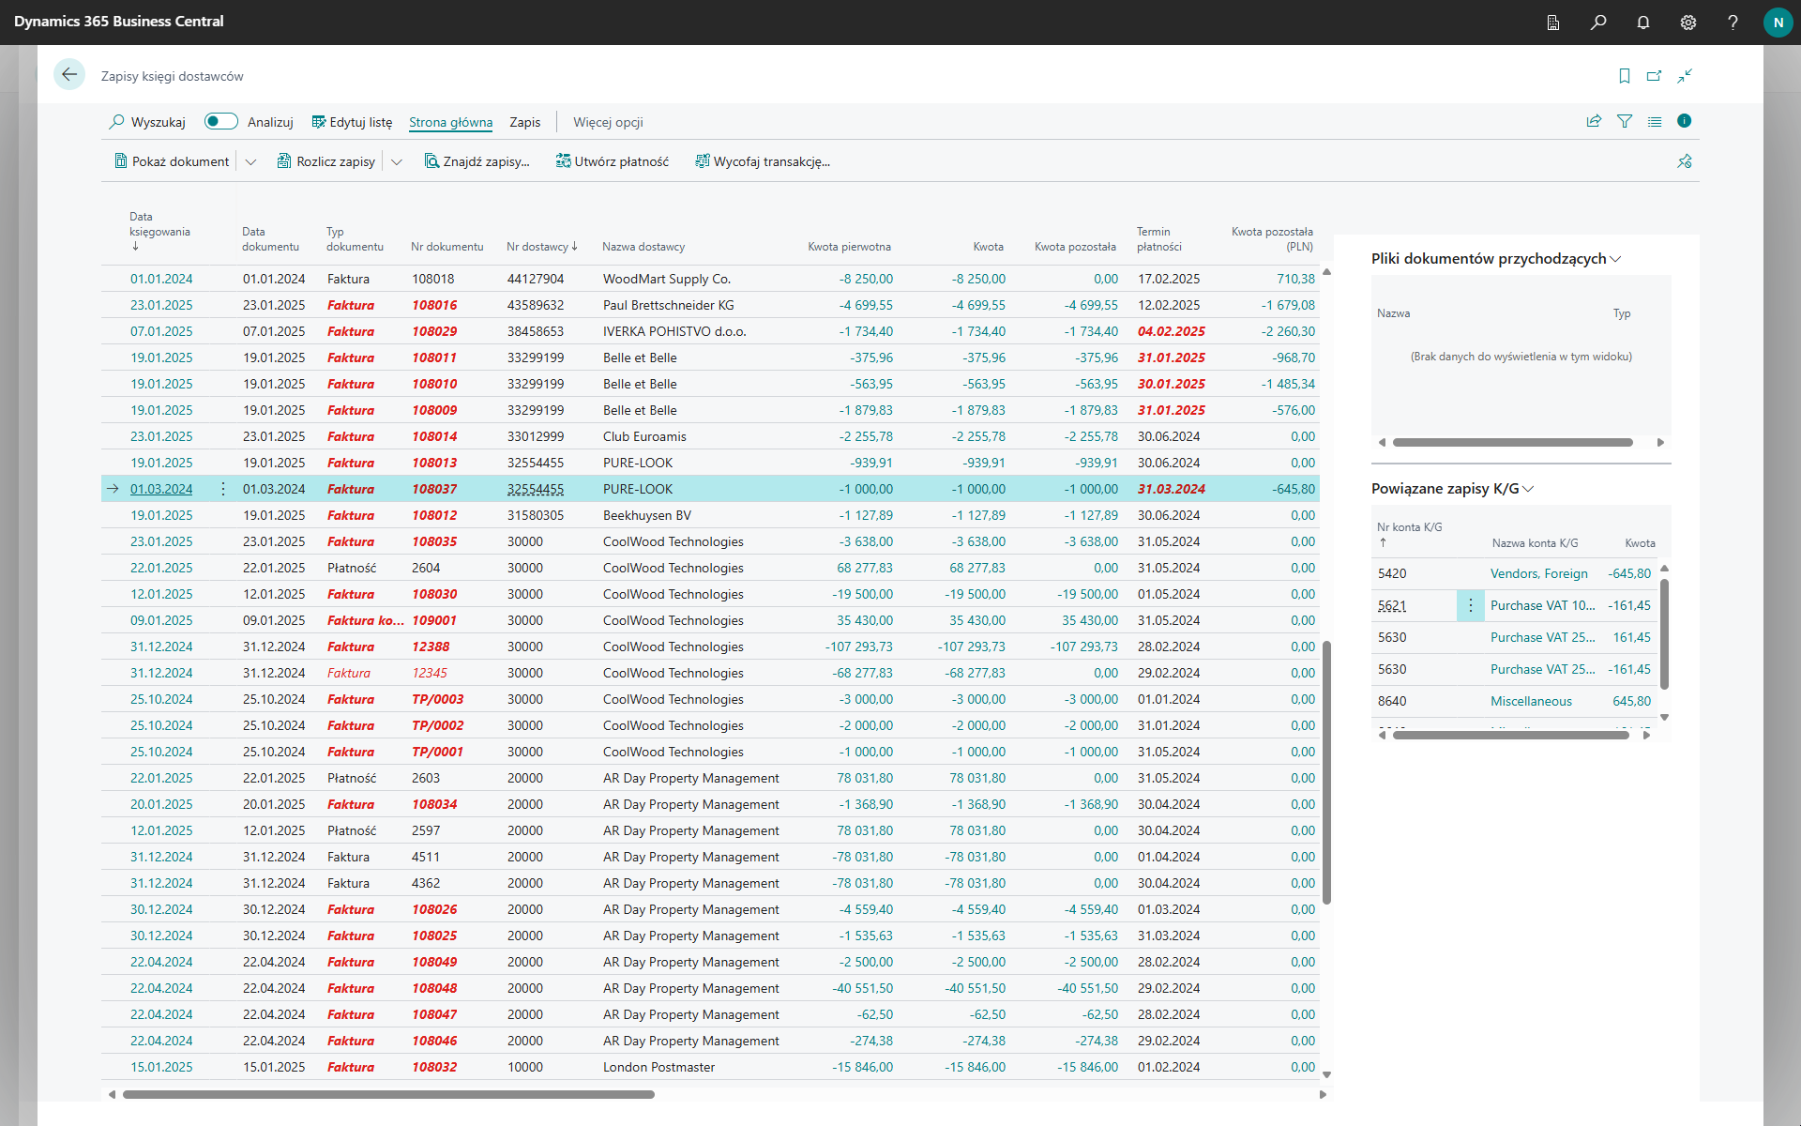
Task: Open Więcej opcji menu
Action: click(x=608, y=122)
